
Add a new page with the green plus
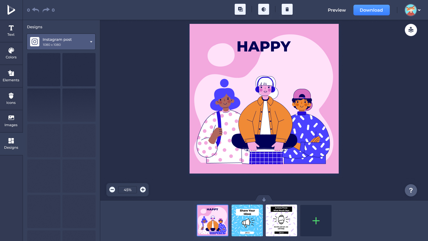tap(316, 221)
